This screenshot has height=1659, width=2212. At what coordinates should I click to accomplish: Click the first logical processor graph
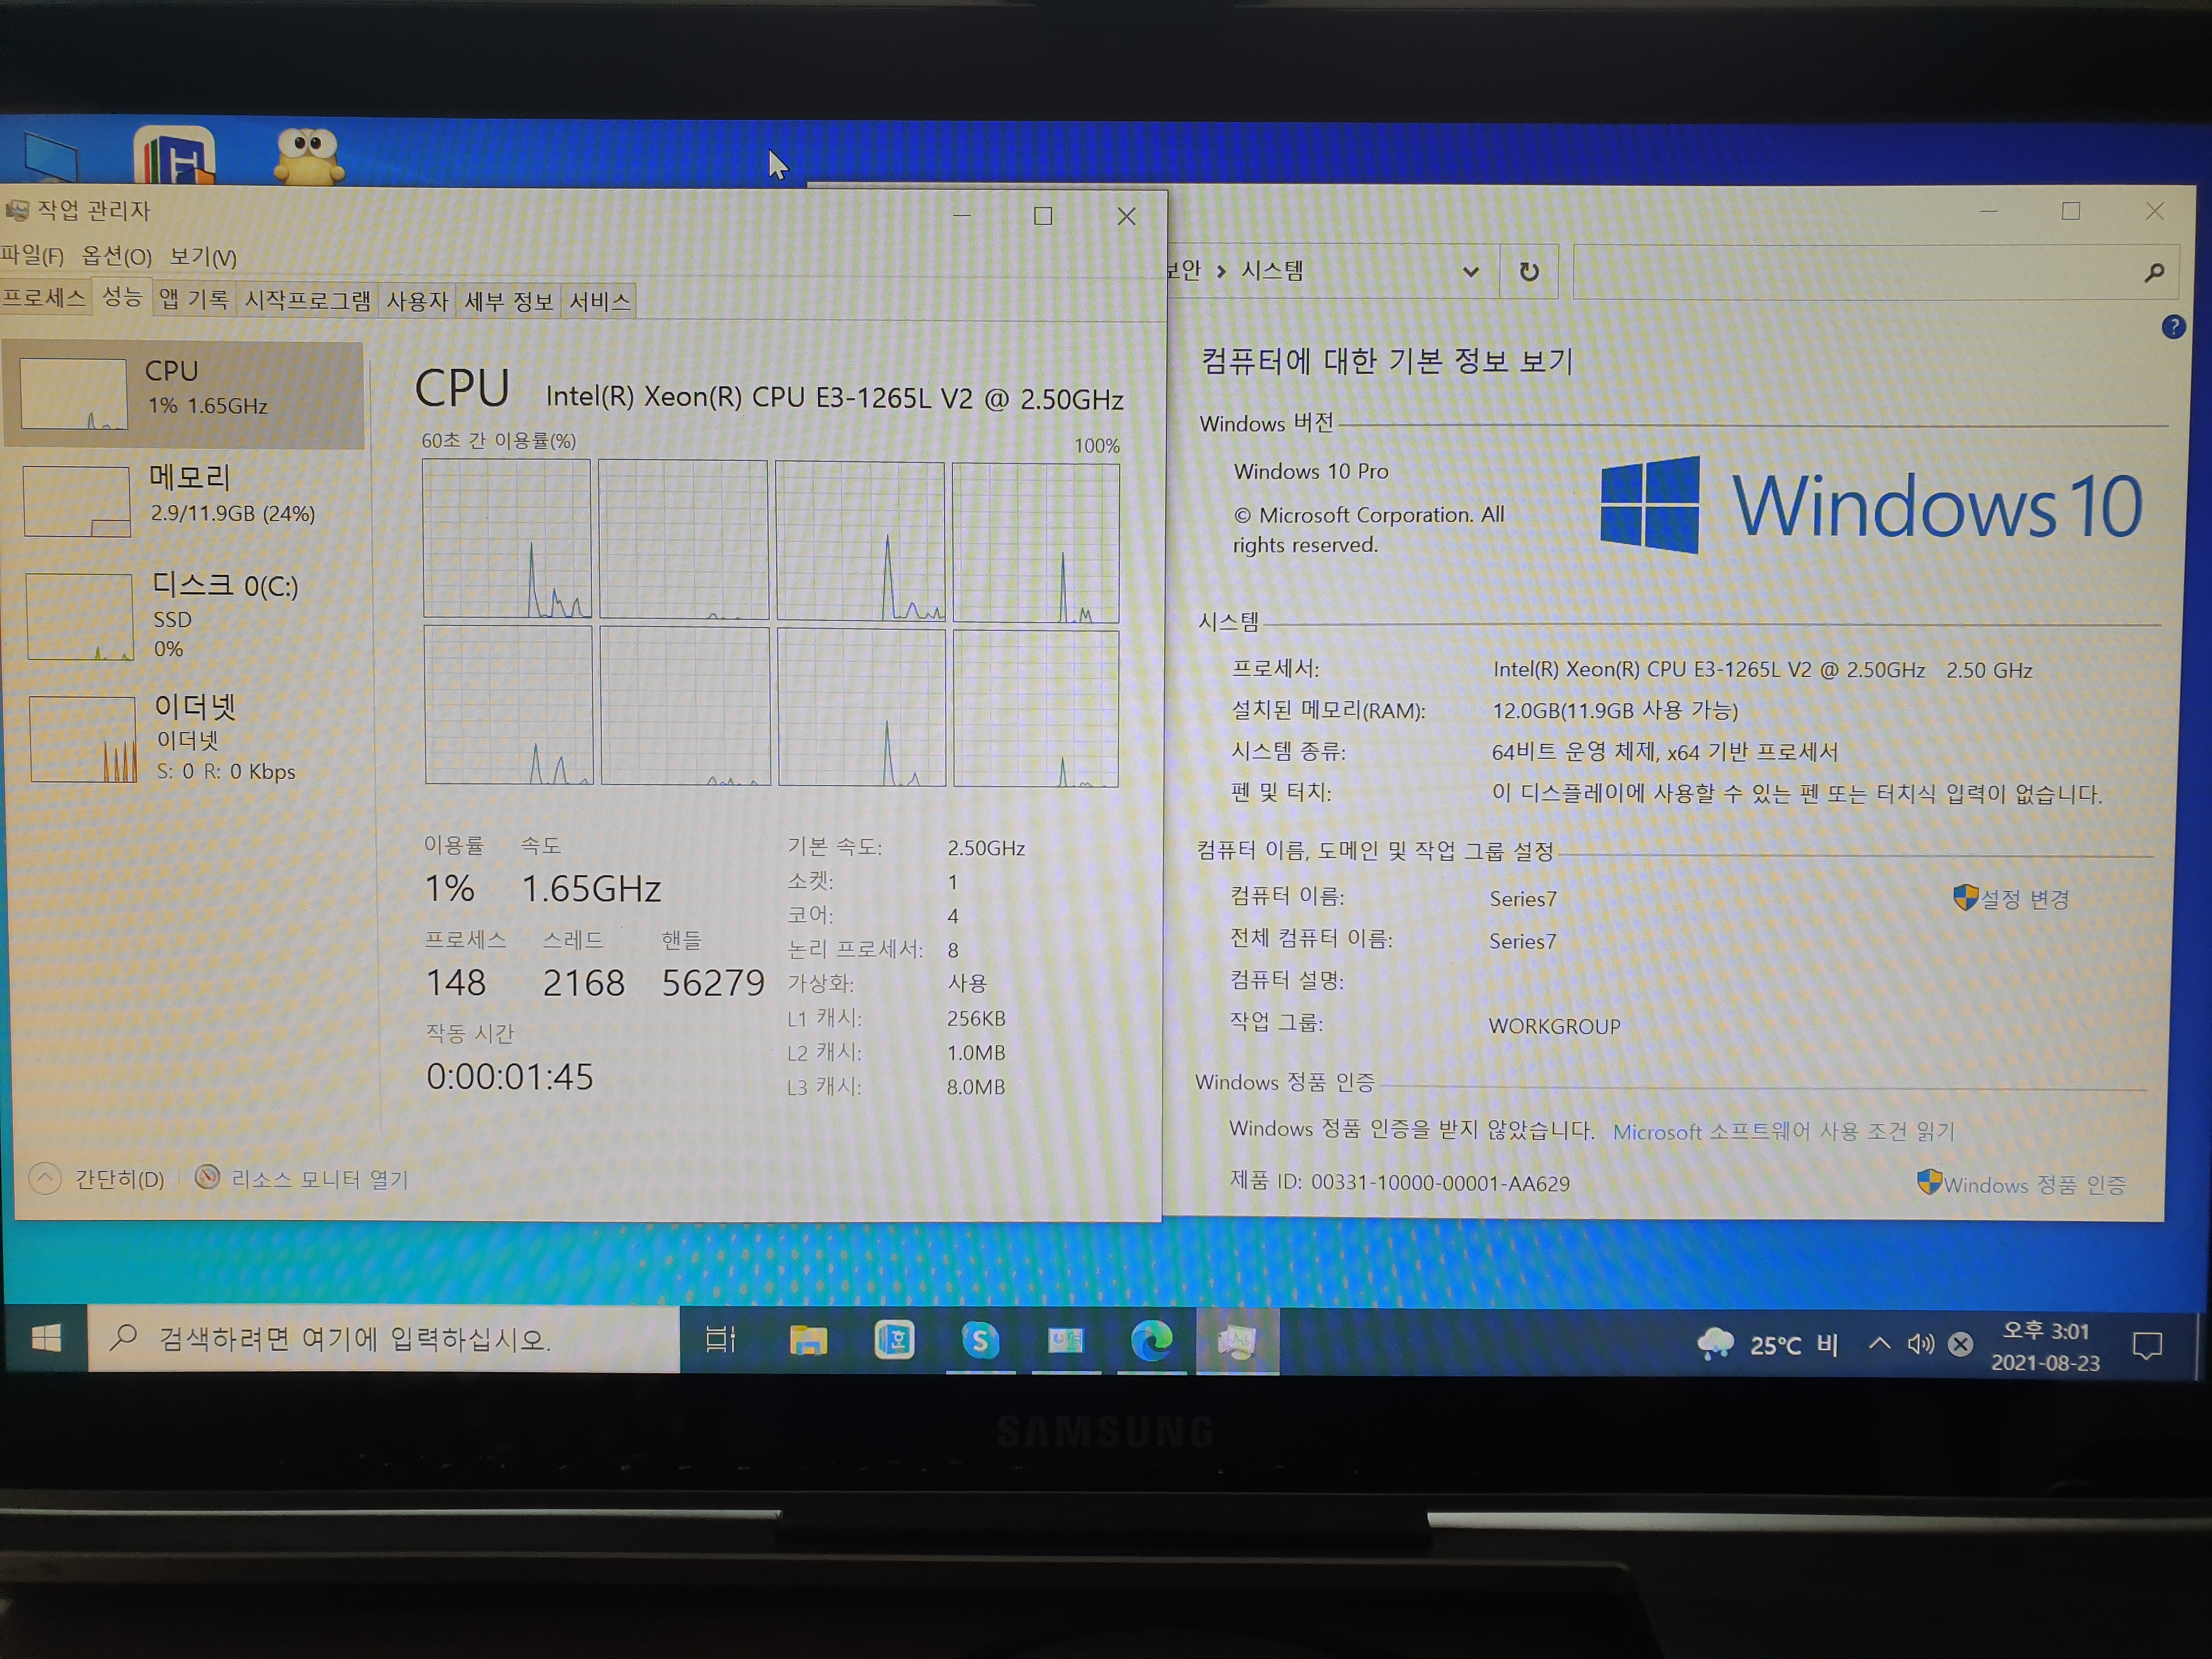(507, 539)
